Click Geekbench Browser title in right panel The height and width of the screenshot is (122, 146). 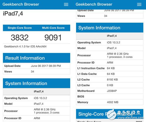94,4
